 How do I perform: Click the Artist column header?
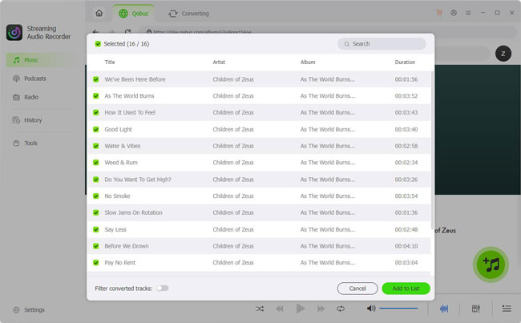click(219, 63)
